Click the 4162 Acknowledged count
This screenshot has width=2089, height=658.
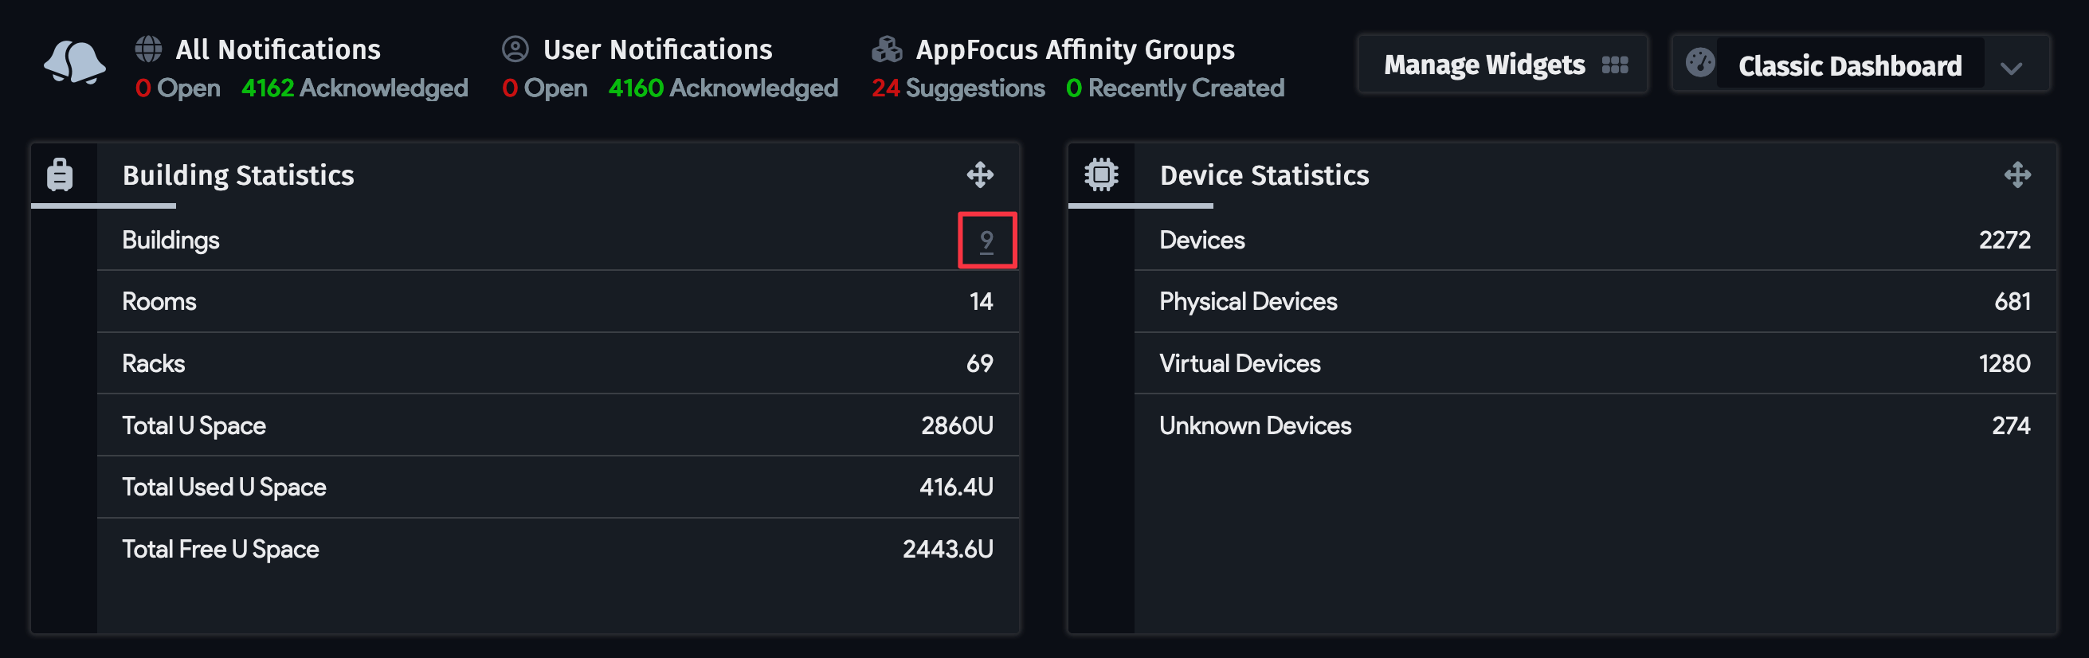click(x=355, y=88)
